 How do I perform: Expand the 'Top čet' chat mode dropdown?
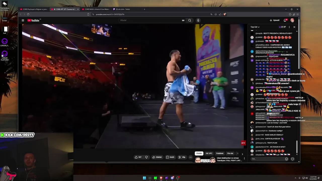click(x=255, y=27)
